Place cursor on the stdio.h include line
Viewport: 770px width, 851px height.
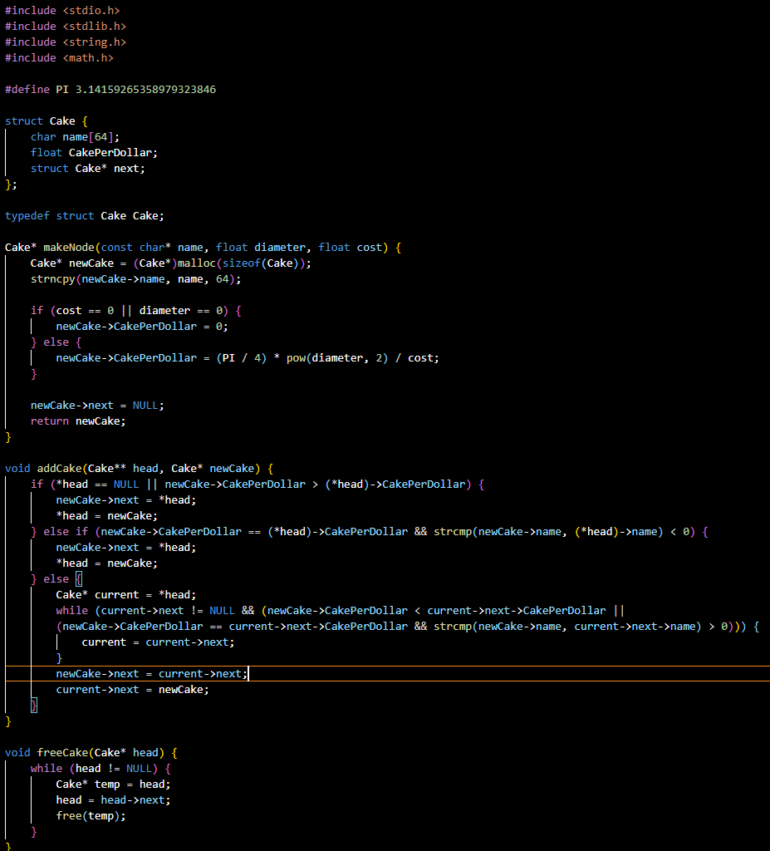coord(58,10)
